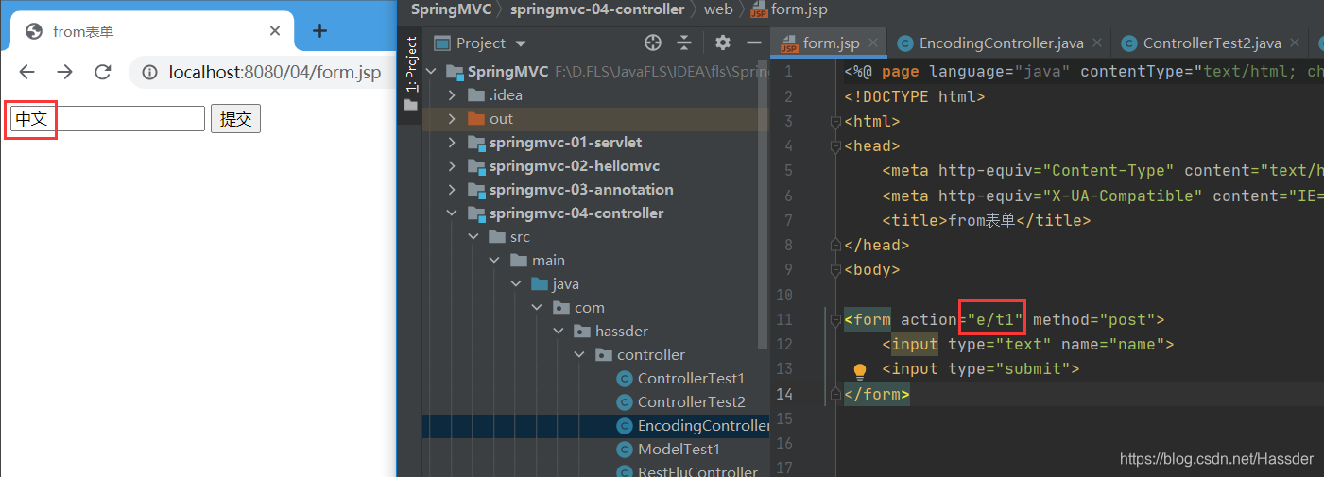The width and height of the screenshot is (1324, 477).
Task: Click the browser address bar URL
Action: point(275,72)
